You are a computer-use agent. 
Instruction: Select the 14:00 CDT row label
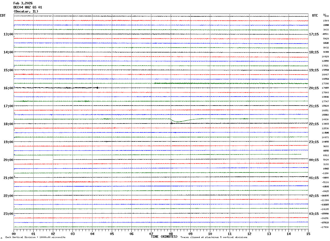8,52
